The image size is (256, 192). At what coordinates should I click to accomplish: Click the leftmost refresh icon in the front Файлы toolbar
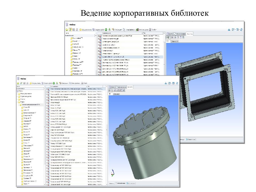tap(18, 83)
